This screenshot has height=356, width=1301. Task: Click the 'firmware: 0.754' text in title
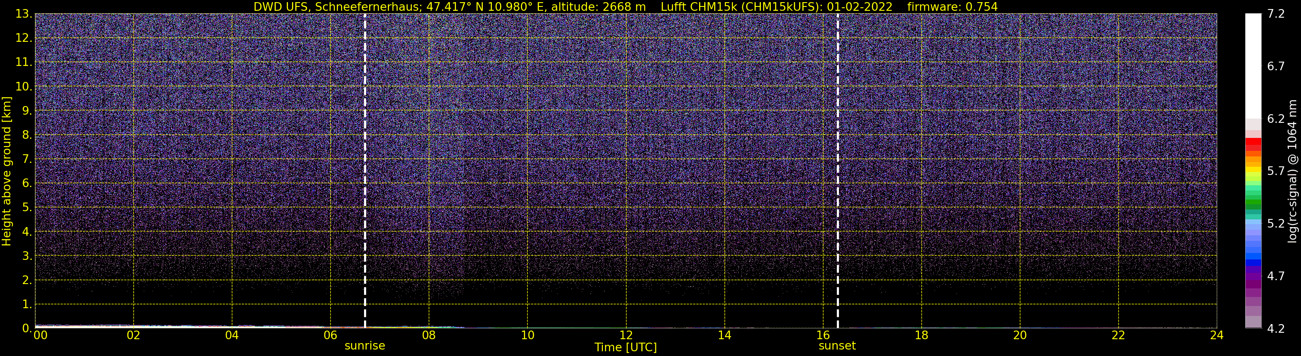tap(952, 6)
